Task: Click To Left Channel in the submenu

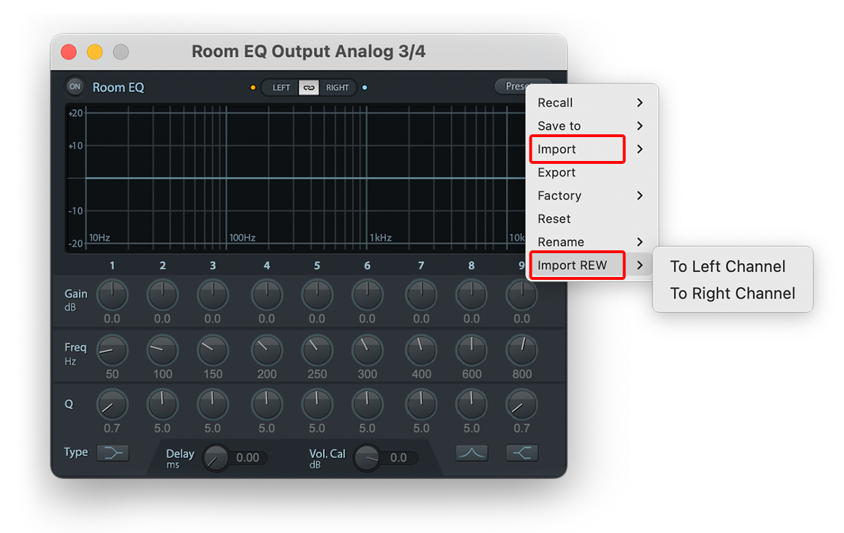Action: click(727, 266)
